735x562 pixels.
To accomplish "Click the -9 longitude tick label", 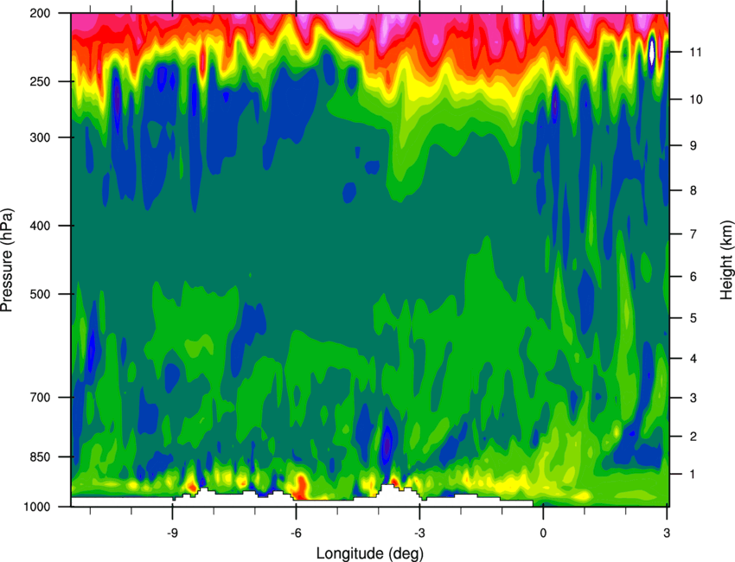I will click(172, 533).
